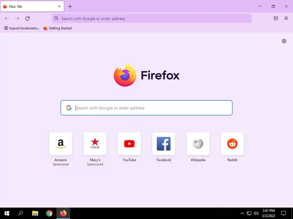293x219 pixels.
Task: Click the Amazon label text
Action: click(61, 160)
